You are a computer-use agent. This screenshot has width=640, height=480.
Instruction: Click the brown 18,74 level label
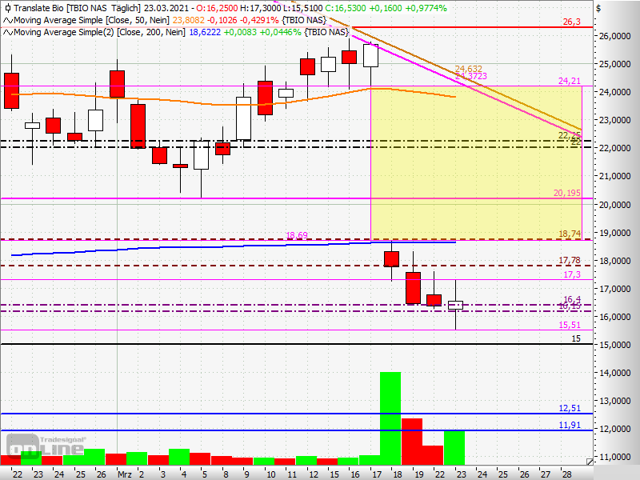(570, 234)
